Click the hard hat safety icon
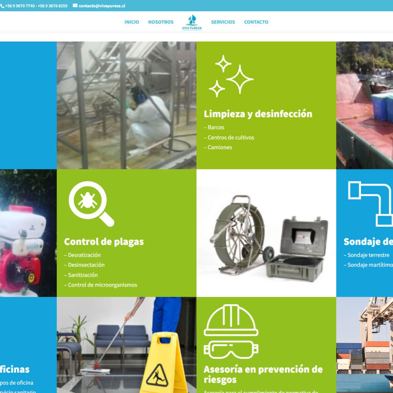 [231, 319]
